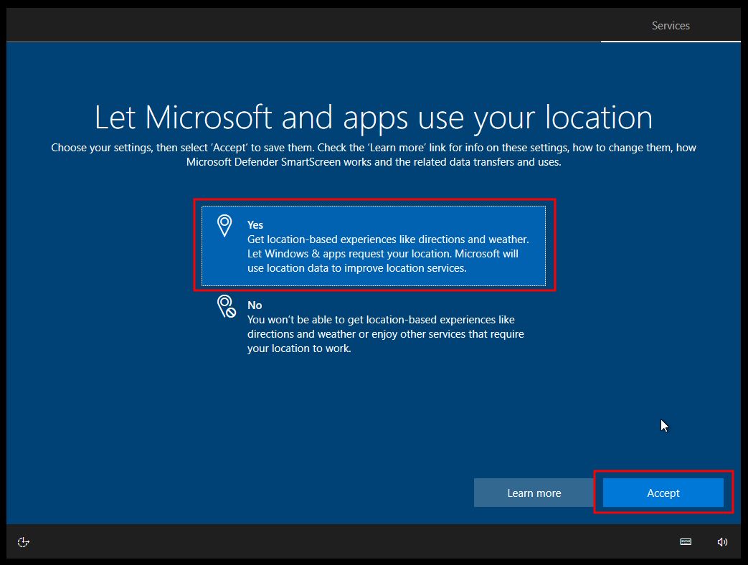Adjust volume via speaker icon
The image size is (748, 565).
[722, 541]
